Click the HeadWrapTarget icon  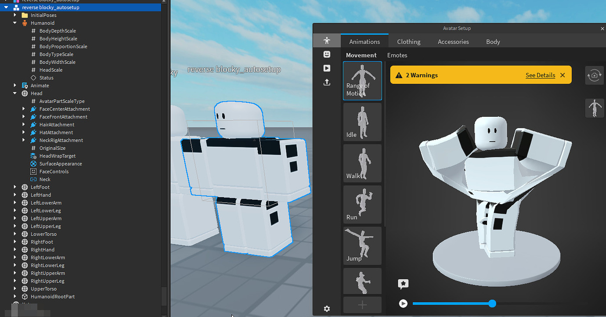click(x=33, y=156)
